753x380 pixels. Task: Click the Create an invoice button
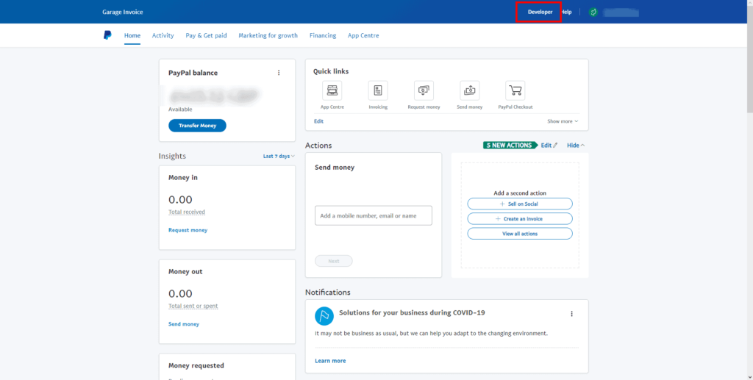[520, 219]
